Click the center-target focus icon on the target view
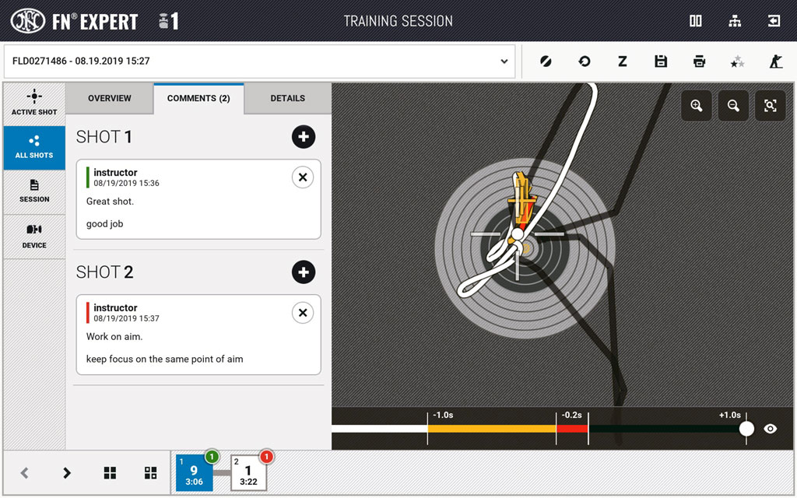The width and height of the screenshot is (797, 498). 770,106
